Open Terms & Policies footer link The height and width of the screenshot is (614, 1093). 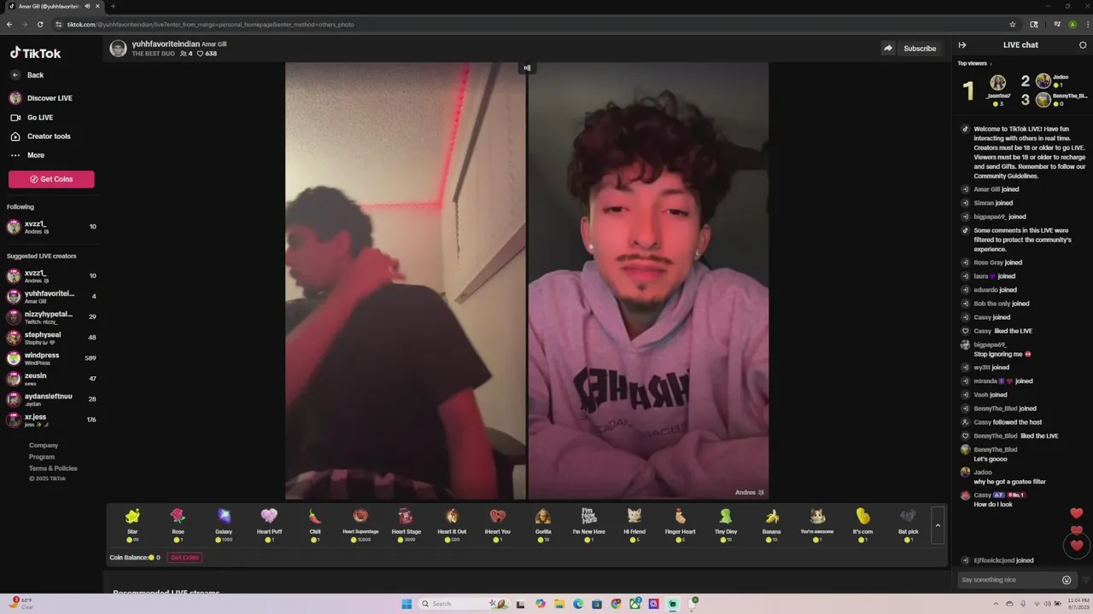53,468
